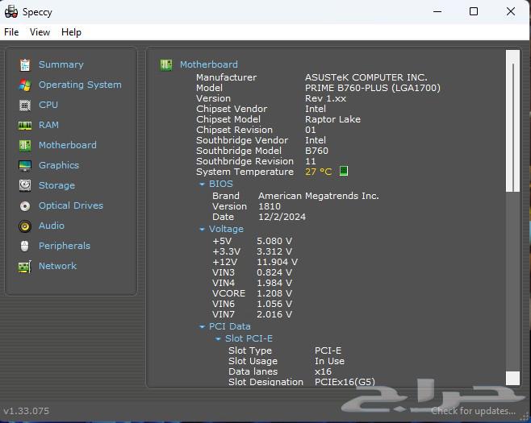Open the Optical Drives section

71,205
